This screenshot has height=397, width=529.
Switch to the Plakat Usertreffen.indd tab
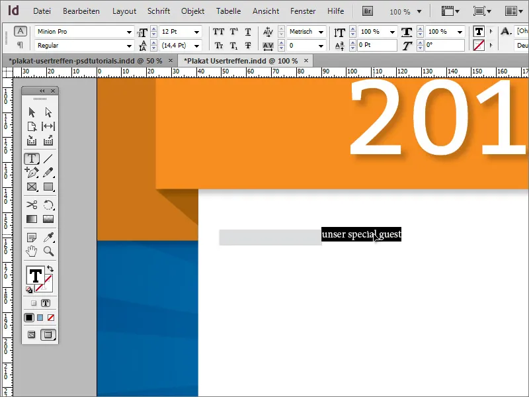coord(239,60)
